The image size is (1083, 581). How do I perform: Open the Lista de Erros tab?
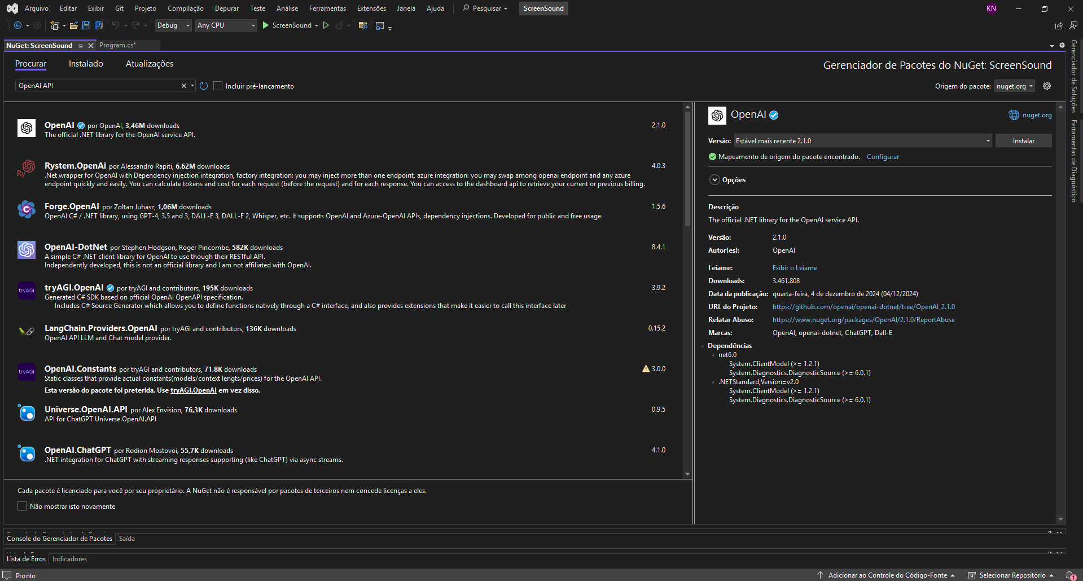click(26, 559)
